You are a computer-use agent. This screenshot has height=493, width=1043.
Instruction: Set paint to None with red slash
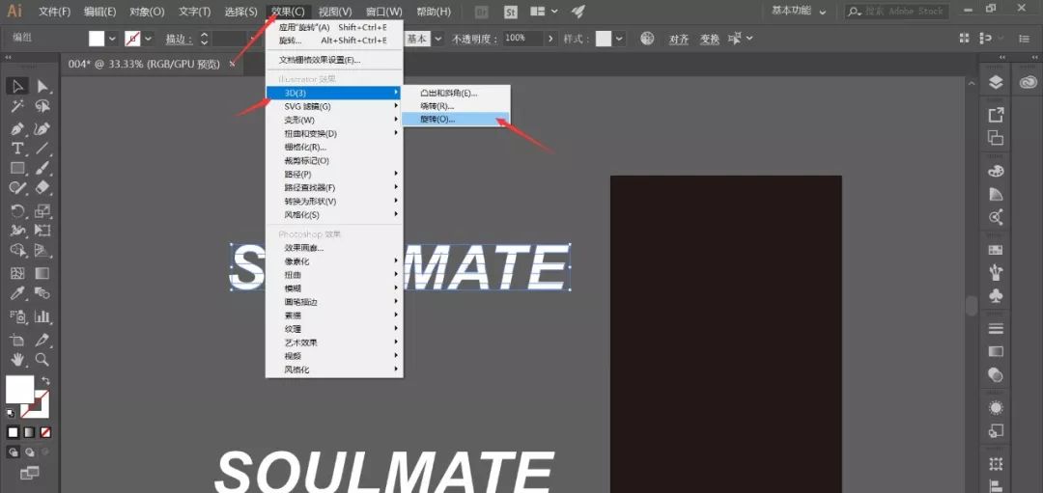45,431
